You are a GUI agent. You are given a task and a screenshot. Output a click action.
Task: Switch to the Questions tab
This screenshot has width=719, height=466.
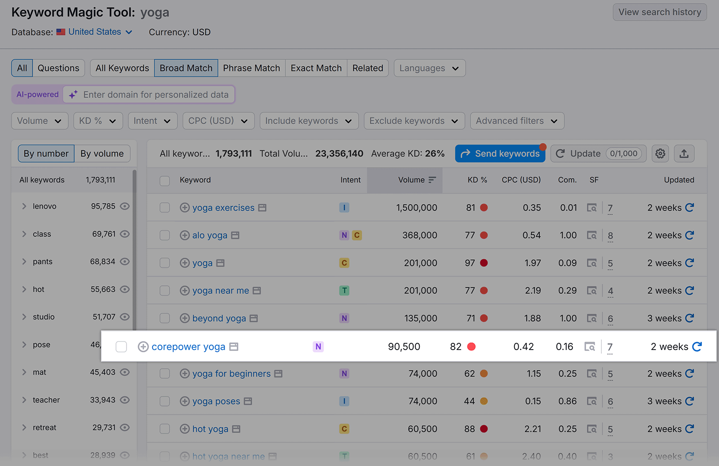point(58,68)
